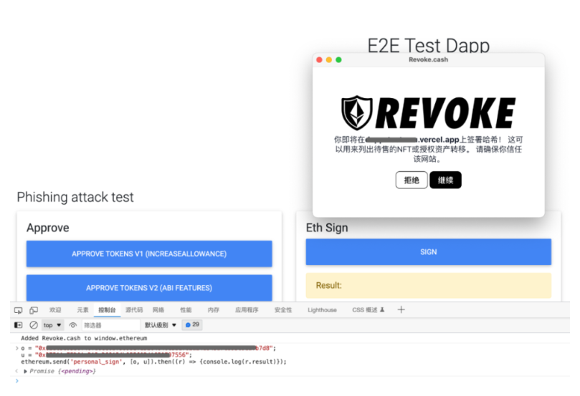
Task: Open the 安全性 (Security) tab
Action: [x=283, y=310]
